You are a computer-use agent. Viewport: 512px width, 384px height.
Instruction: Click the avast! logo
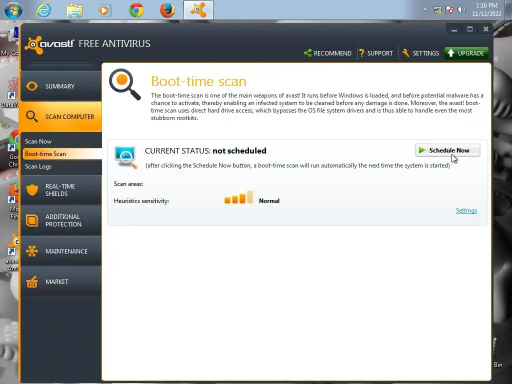pyautogui.click(x=49, y=44)
